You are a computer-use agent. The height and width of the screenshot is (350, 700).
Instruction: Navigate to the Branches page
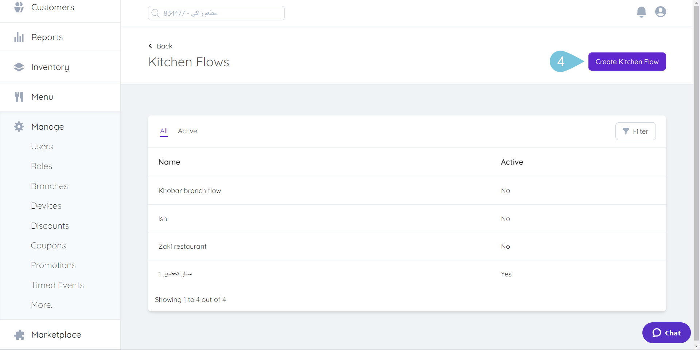(x=49, y=186)
